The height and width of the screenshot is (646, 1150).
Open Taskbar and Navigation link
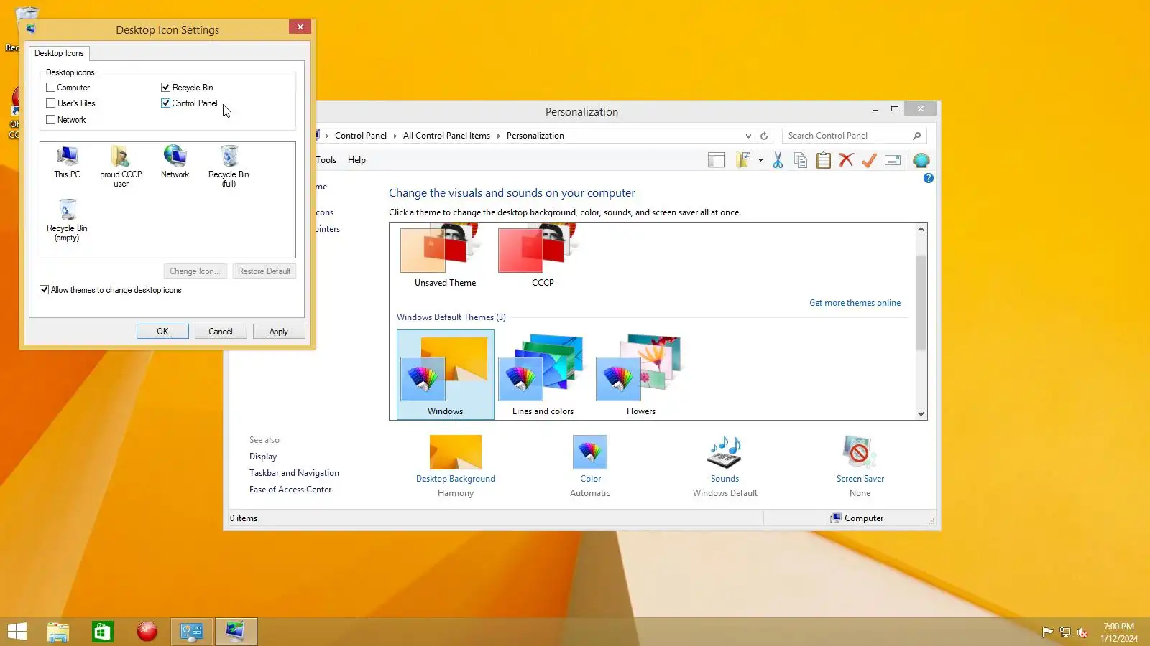[294, 473]
